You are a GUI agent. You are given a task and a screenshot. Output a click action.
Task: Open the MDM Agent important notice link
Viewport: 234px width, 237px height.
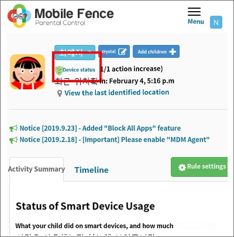(115, 140)
